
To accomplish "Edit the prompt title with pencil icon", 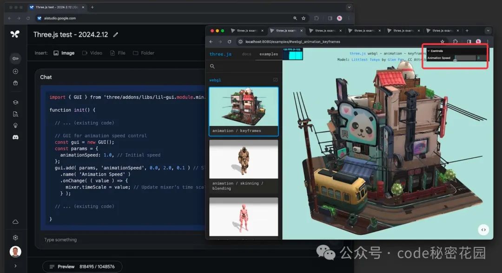I will [x=116, y=34].
